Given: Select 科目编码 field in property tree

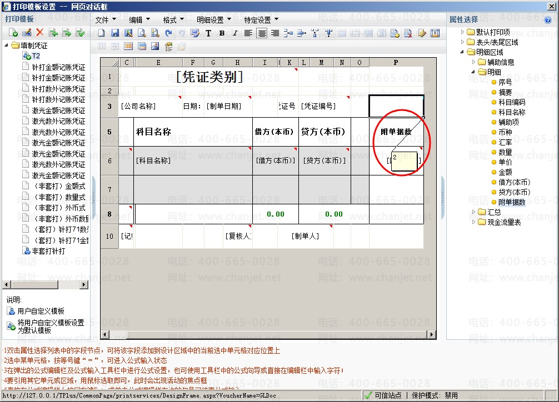Looking at the screenshot, I should pos(511,102).
